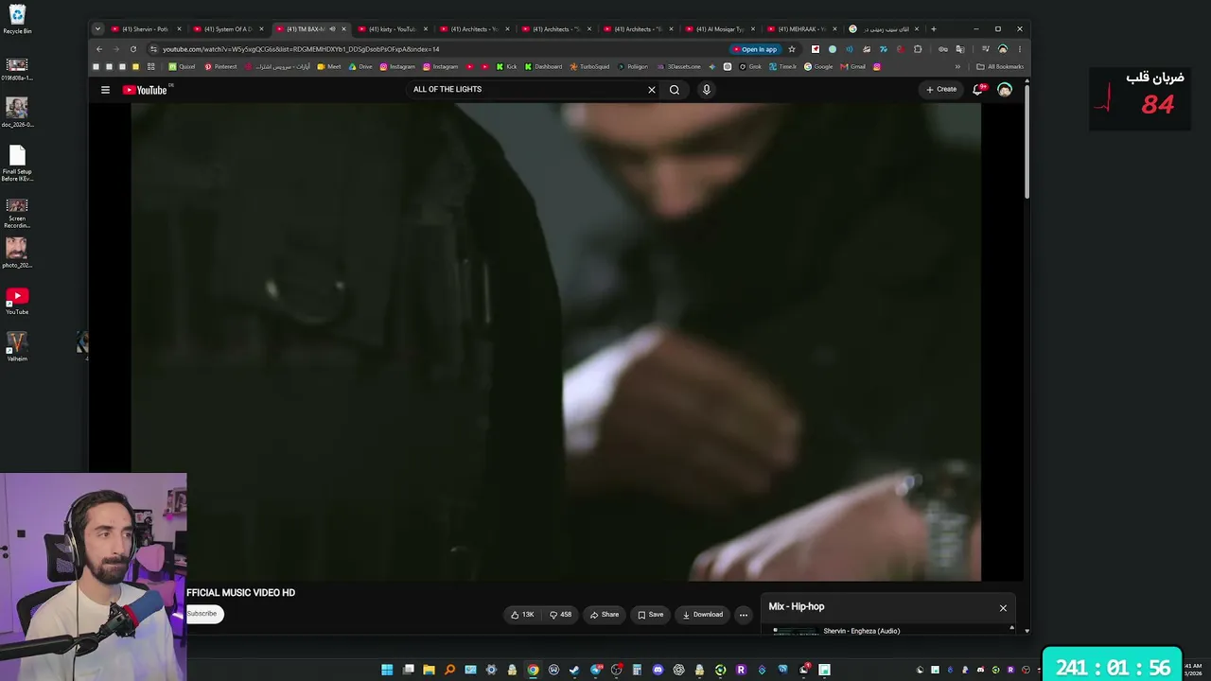Bookmark this page with star
This screenshot has width=1211, height=681.
[x=792, y=49]
